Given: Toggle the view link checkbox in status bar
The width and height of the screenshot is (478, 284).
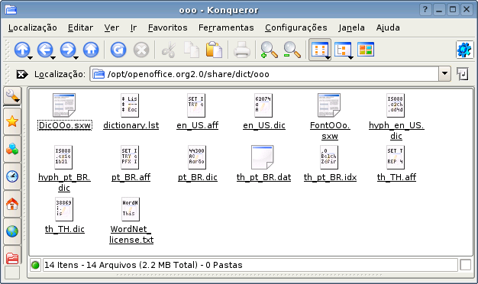Looking at the screenshot, I should 466,265.
